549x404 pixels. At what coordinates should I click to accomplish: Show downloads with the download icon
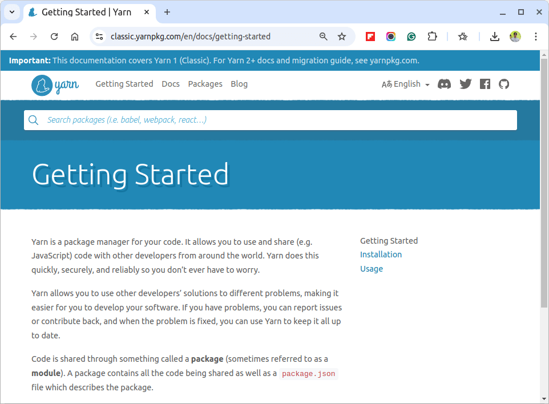point(494,37)
